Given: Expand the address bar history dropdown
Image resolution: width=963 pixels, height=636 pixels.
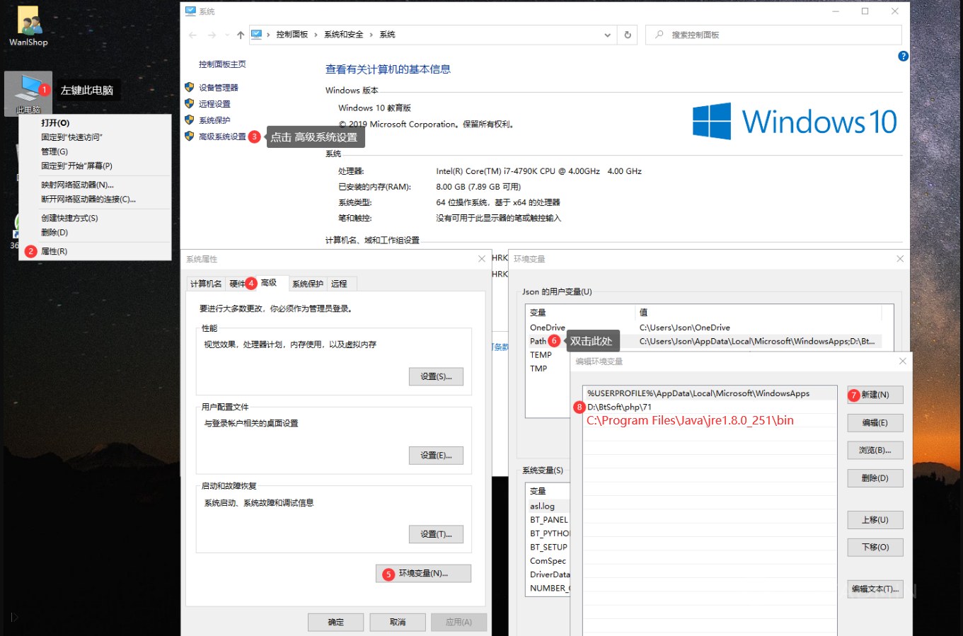Looking at the screenshot, I should pos(607,35).
